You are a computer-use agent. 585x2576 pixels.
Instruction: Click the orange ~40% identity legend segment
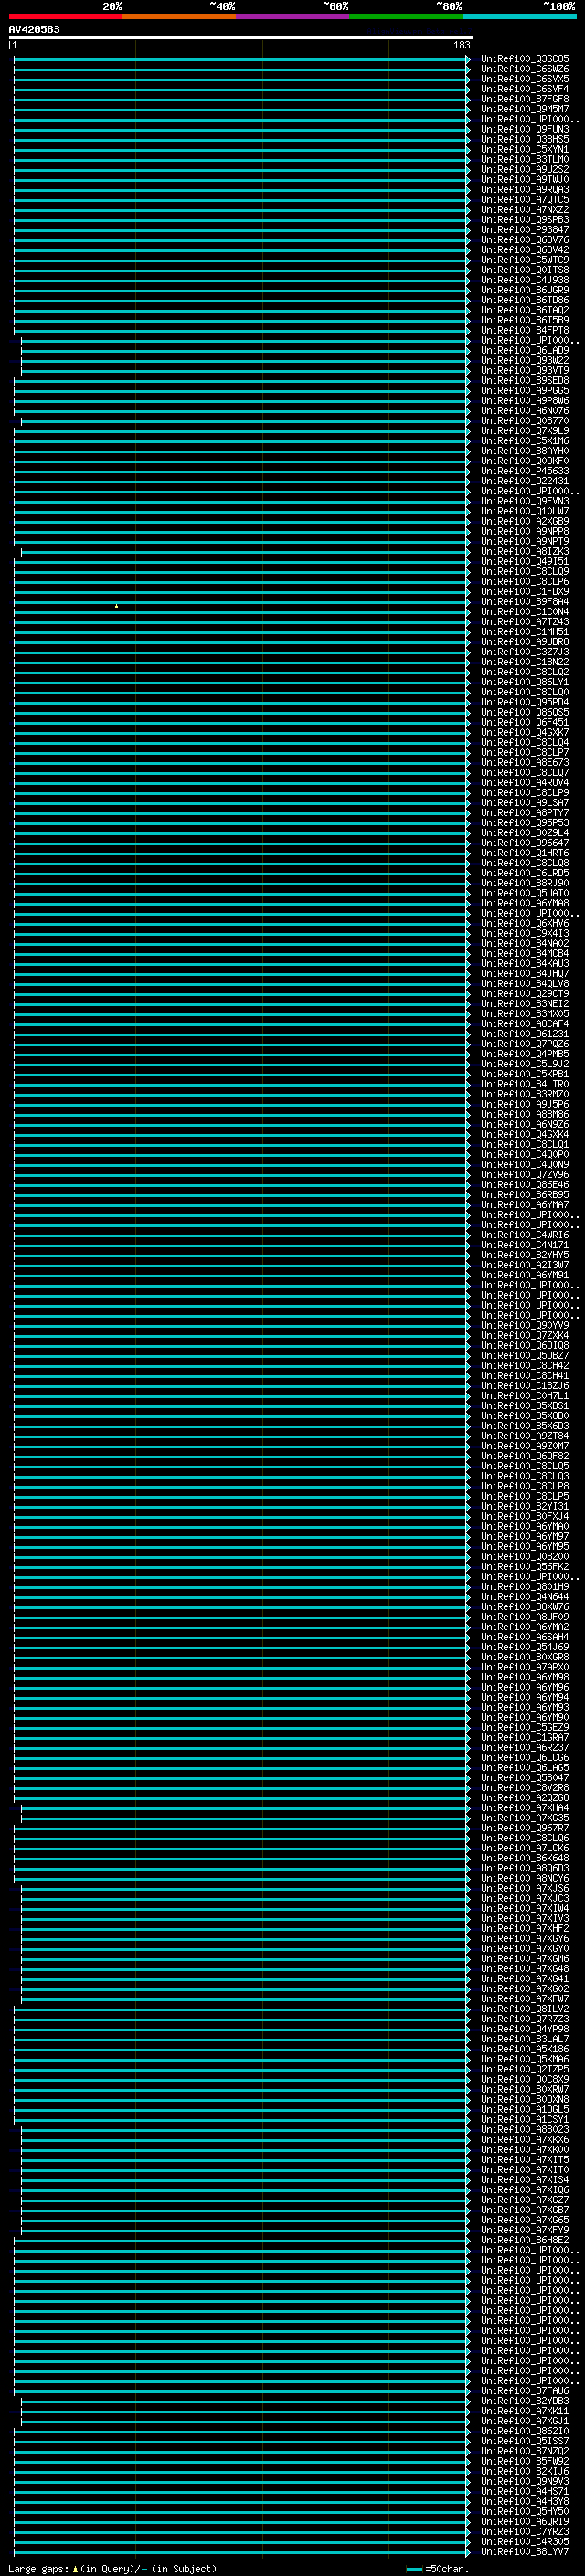click(179, 16)
